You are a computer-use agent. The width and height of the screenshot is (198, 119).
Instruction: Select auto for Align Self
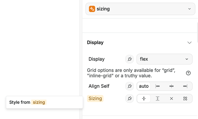(x=144, y=86)
